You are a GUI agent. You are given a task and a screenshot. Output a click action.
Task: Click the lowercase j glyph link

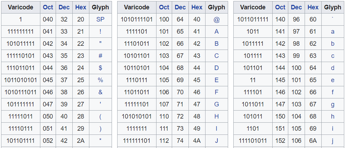(x=333, y=141)
